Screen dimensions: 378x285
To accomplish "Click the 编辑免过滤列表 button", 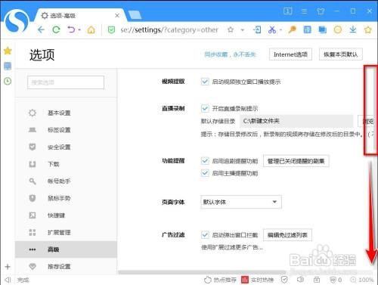I will (x=287, y=235).
